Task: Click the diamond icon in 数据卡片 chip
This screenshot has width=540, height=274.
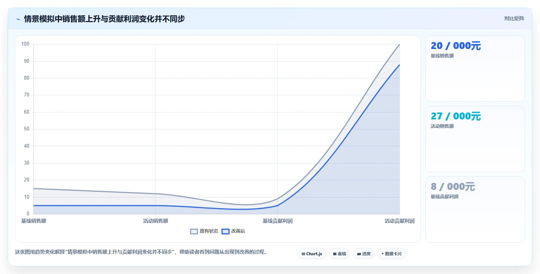Action: (x=383, y=254)
